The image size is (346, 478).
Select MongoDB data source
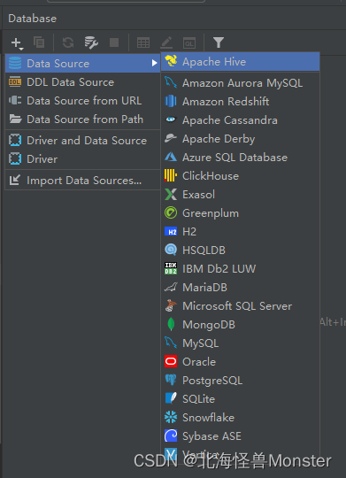pos(240,325)
